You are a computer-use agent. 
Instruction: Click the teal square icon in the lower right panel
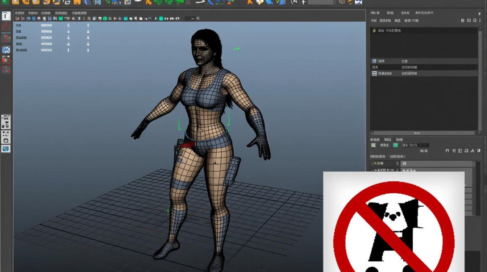tap(396, 145)
